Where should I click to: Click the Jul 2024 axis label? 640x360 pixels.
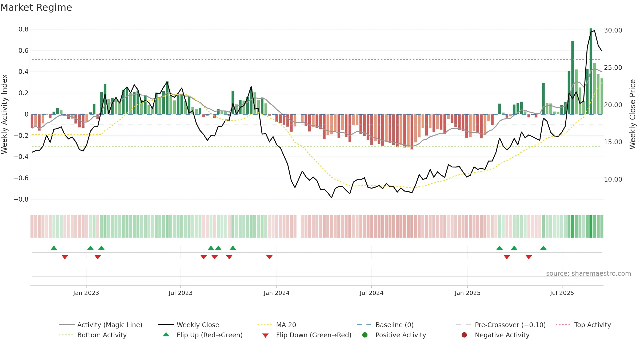[x=371, y=293]
